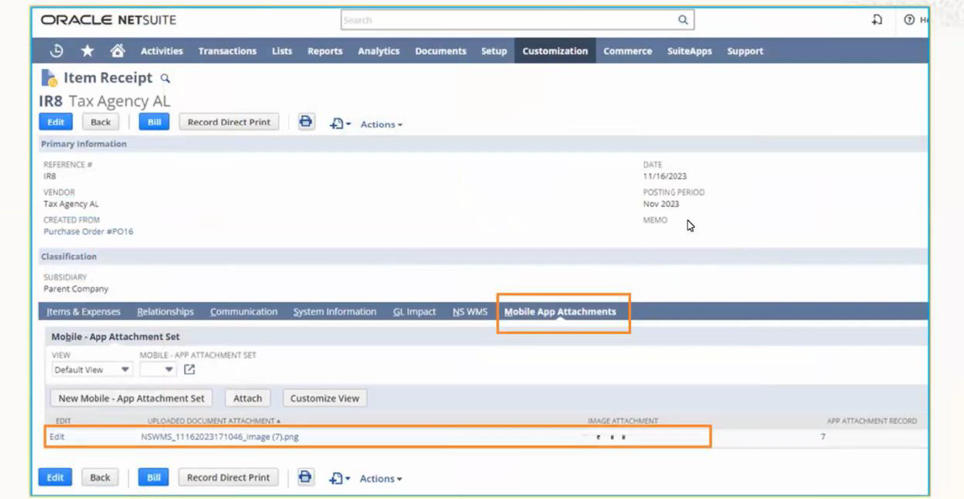The width and height of the screenshot is (964, 499).
Task: Click the Nov 2023 posting period value
Action: click(661, 204)
